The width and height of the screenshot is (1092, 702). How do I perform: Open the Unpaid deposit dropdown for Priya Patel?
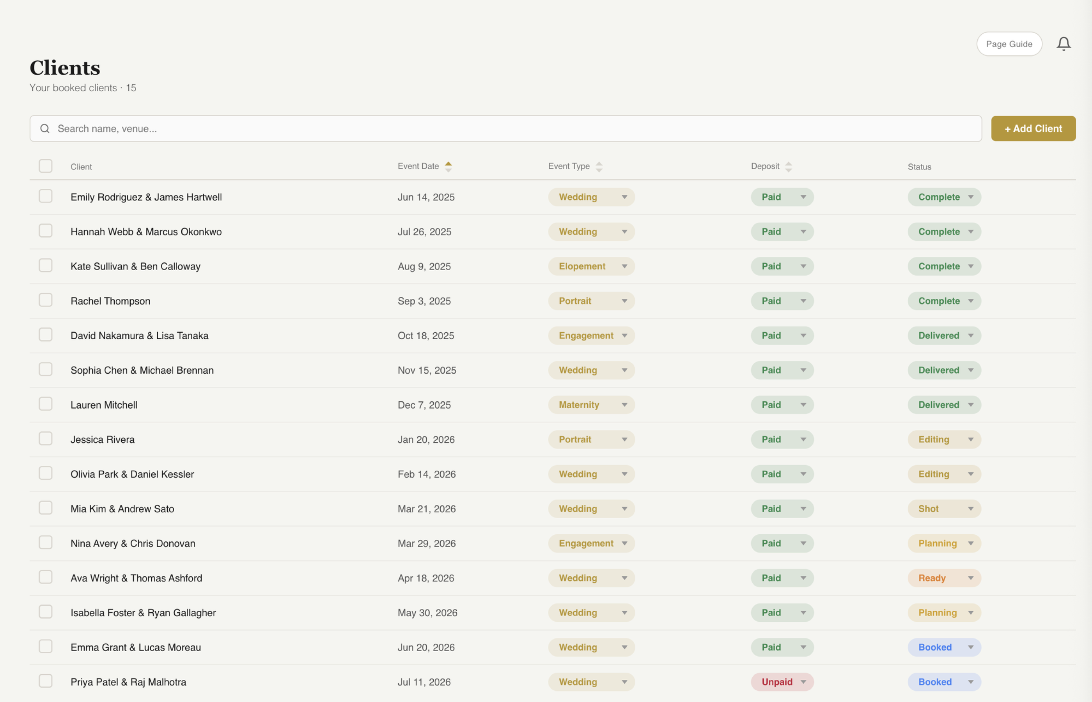(x=782, y=681)
